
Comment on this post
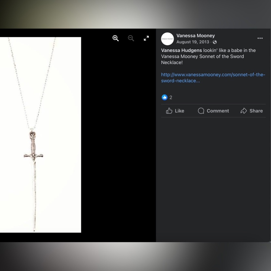(x=213, y=111)
